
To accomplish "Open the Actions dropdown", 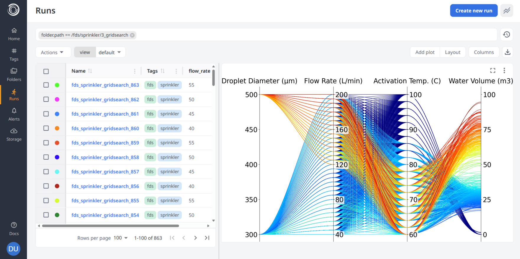I will 52,52.
